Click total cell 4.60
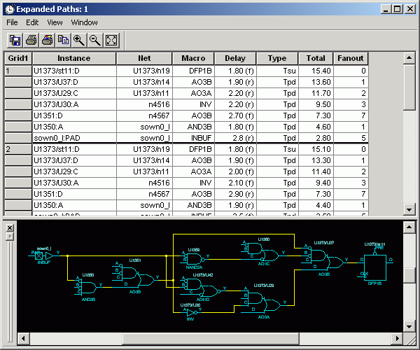This screenshot has height=350, width=420. pyautogui.click(x=316, y=127)
